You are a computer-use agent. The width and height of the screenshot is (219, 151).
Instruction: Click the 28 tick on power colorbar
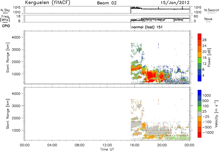tap(204, 40)
